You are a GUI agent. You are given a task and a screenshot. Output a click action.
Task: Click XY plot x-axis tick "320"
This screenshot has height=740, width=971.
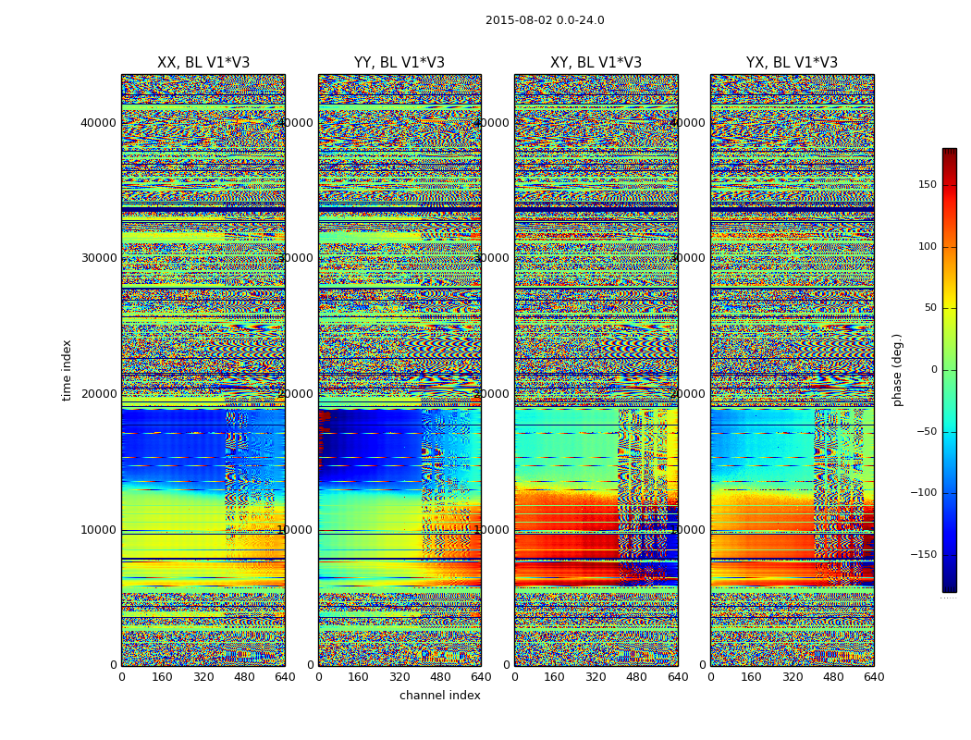pyautogui.click(x=596, y=677)
